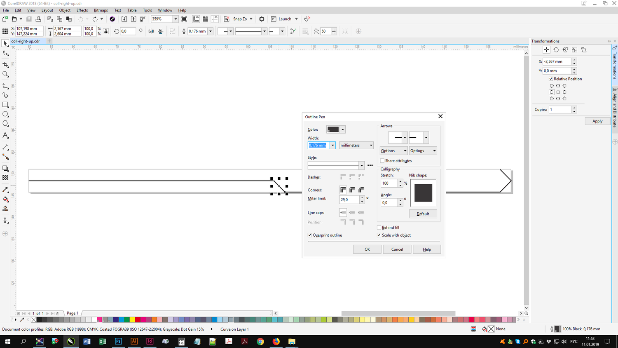Open the Effects menu
Viewport: 618px width, 348px height.
[x=82, y=10]
